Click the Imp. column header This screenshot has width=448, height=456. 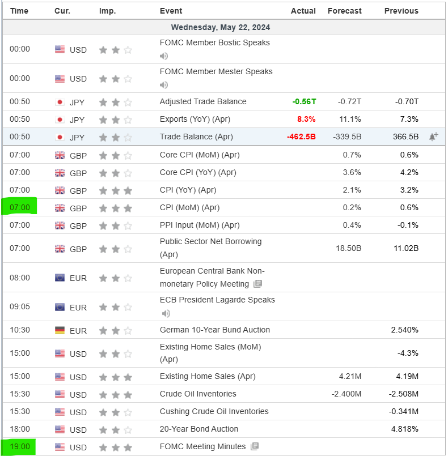tap(107, 11)
